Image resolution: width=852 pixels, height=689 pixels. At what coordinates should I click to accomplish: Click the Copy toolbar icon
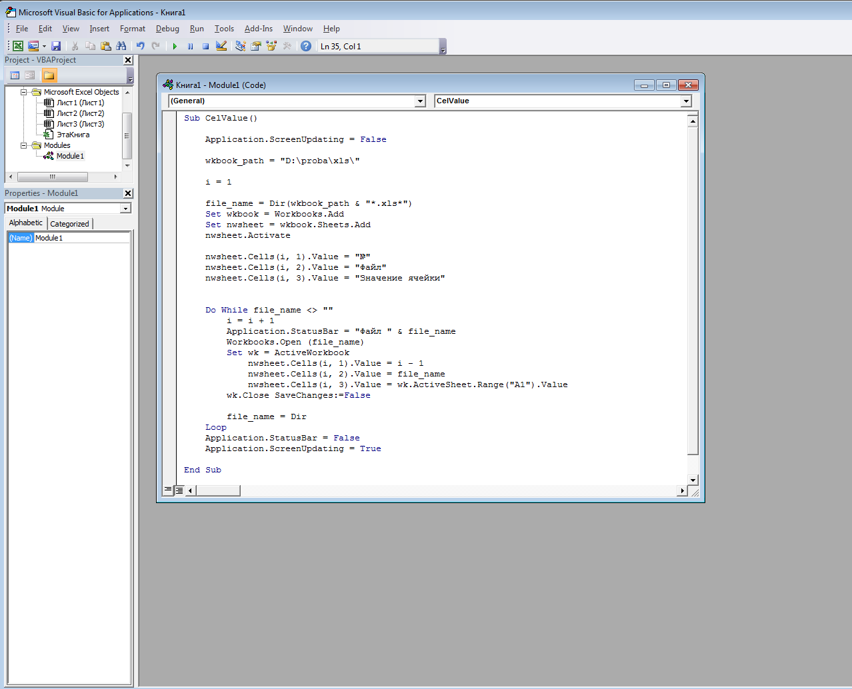tap(90, 46)
